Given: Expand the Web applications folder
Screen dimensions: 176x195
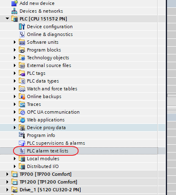Looking at the screenshot, I should [x=15, y=120].
